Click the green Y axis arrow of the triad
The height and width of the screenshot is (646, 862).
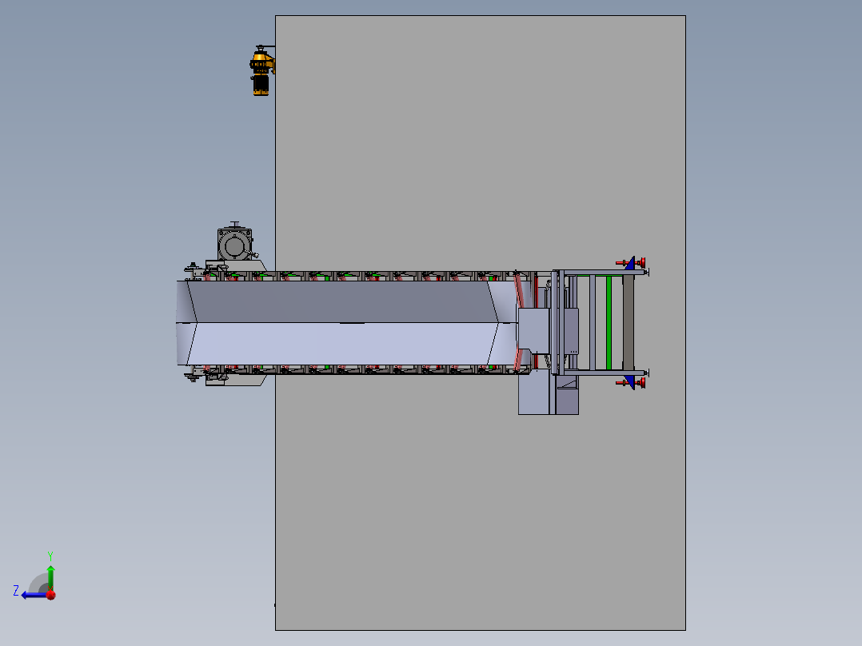click(x=50, y=577)
